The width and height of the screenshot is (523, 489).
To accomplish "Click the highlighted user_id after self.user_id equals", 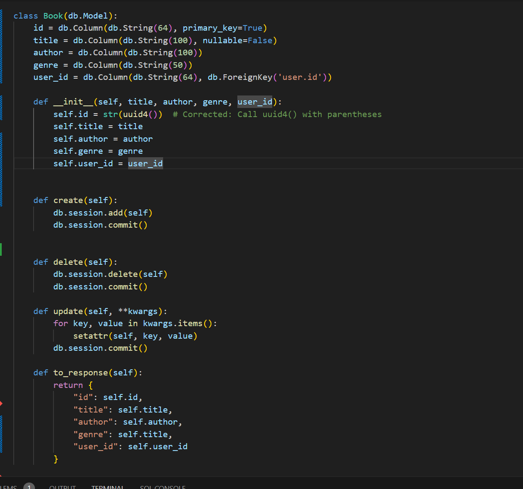I will tap(145, 163).
